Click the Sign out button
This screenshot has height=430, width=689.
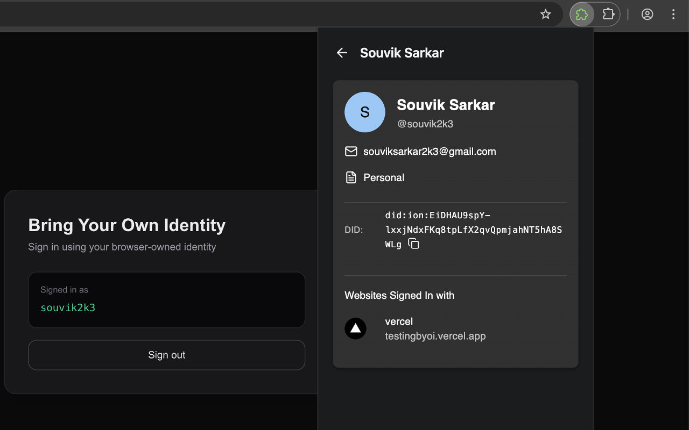click(166, 355)
